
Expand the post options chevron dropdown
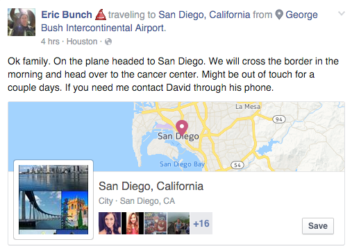[342, 14]
